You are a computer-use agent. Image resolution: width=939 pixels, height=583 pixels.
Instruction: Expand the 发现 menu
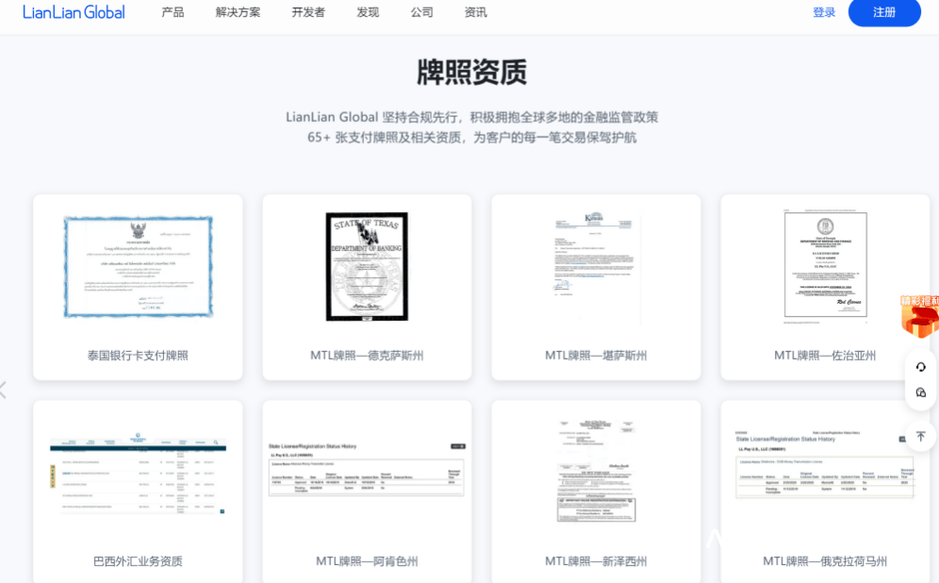click(x=367, y=12)
